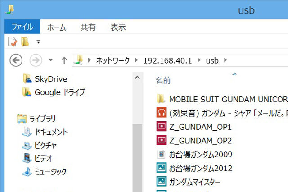
Task: Expand the chevron after ネットワーク
Action: coord(136,60)
